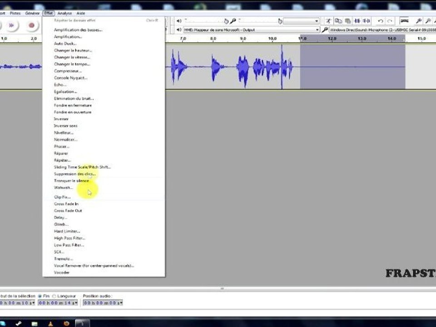
Task: Choose GVerb effect
Action: [104, 224]
